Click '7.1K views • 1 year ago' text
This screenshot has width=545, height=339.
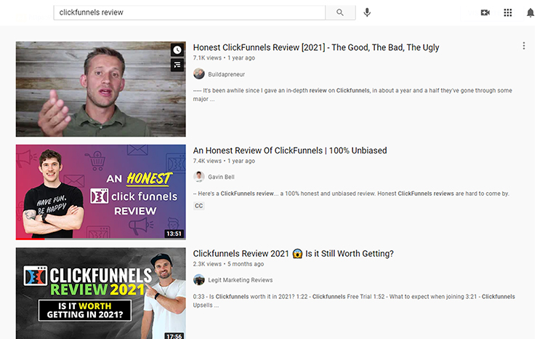[224, 57]
